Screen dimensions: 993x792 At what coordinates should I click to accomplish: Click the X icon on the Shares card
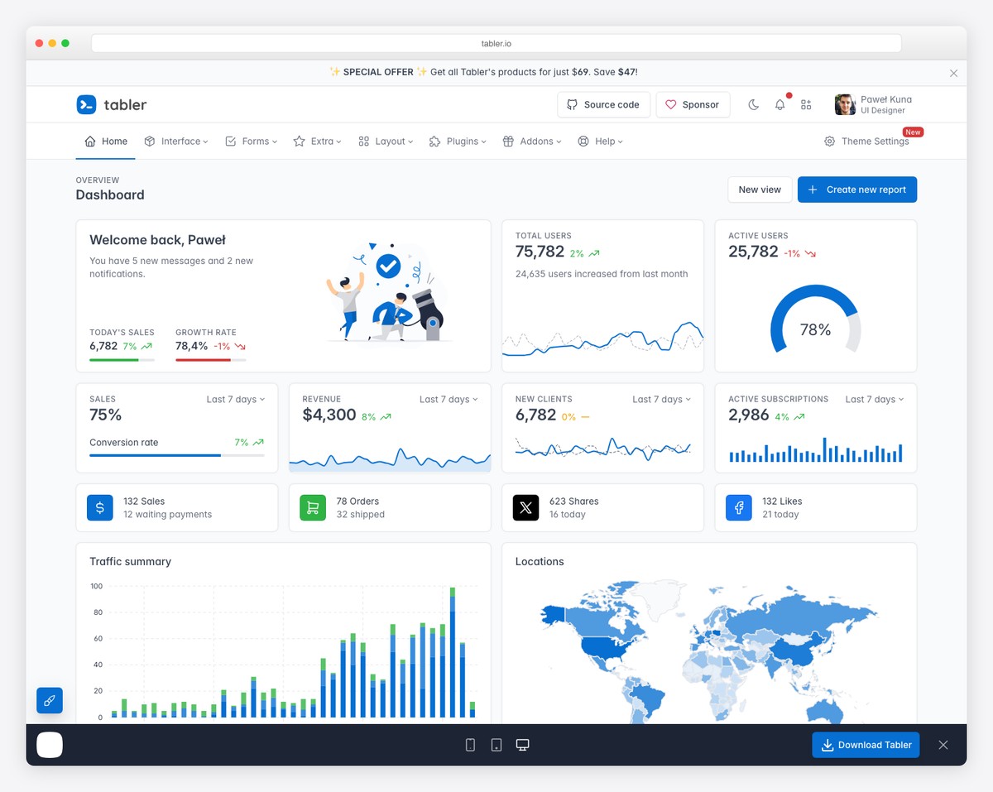point(525,507)
